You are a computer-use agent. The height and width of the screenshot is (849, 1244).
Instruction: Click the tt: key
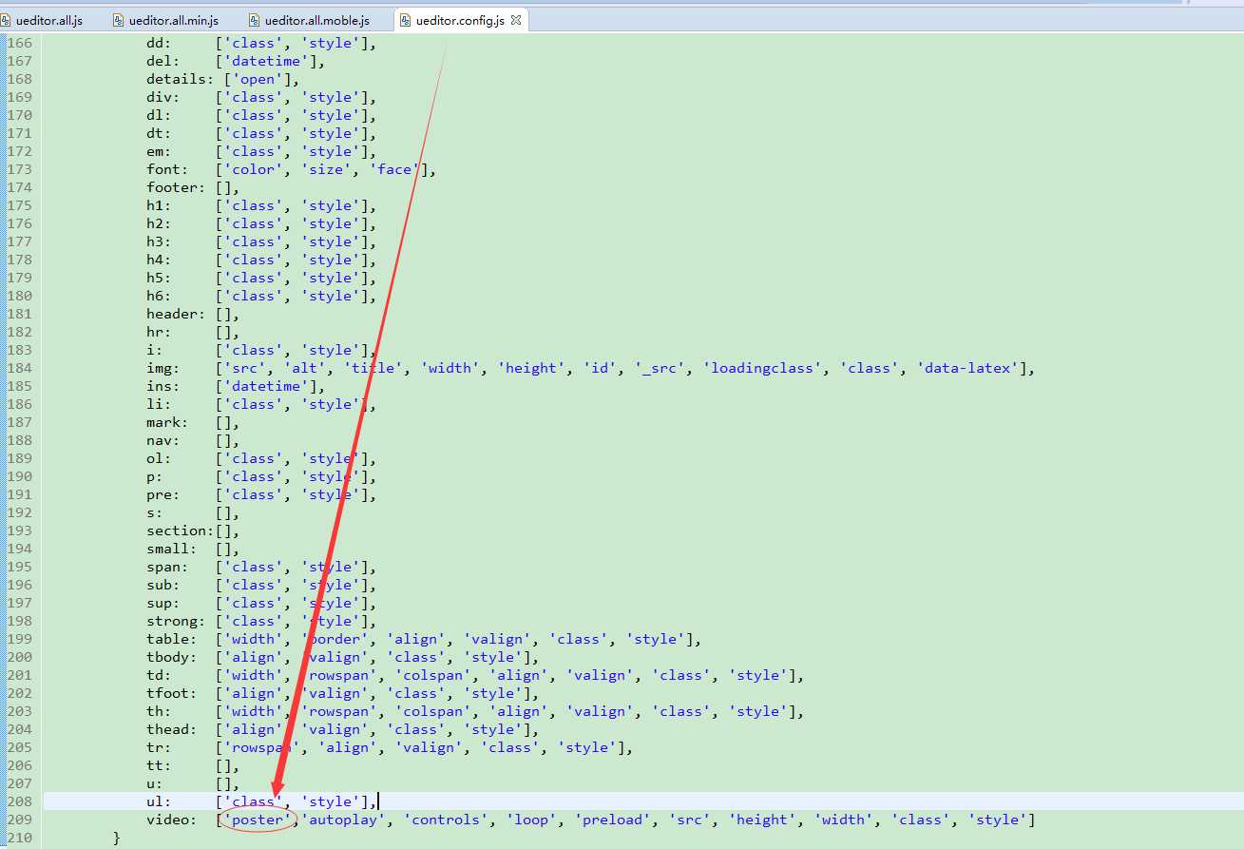pos(159,765)
